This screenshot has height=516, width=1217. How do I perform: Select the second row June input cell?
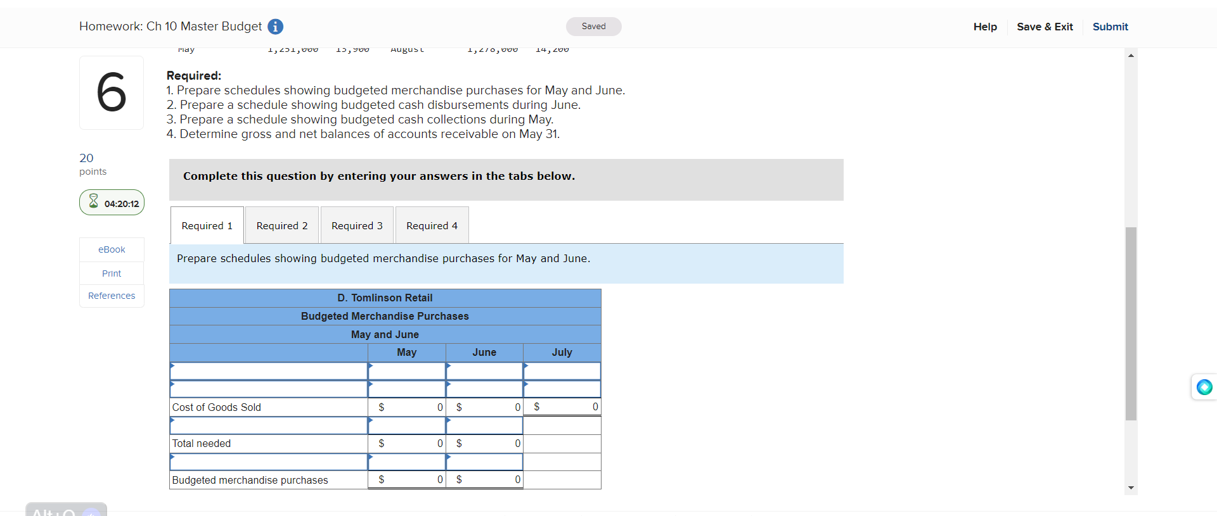tap(484, 389)
